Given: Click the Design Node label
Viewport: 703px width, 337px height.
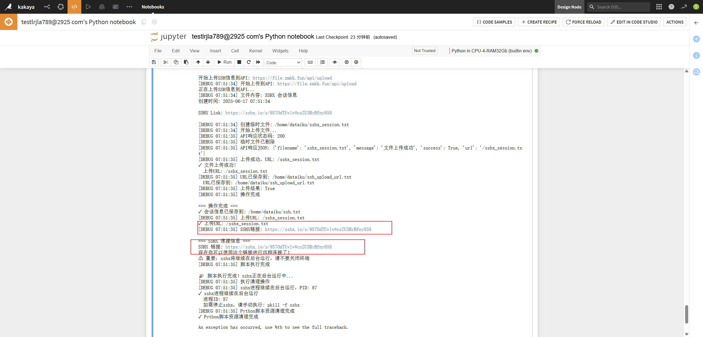Looking at the screenshot, I should pyautogui.click(x=569, y=7).
